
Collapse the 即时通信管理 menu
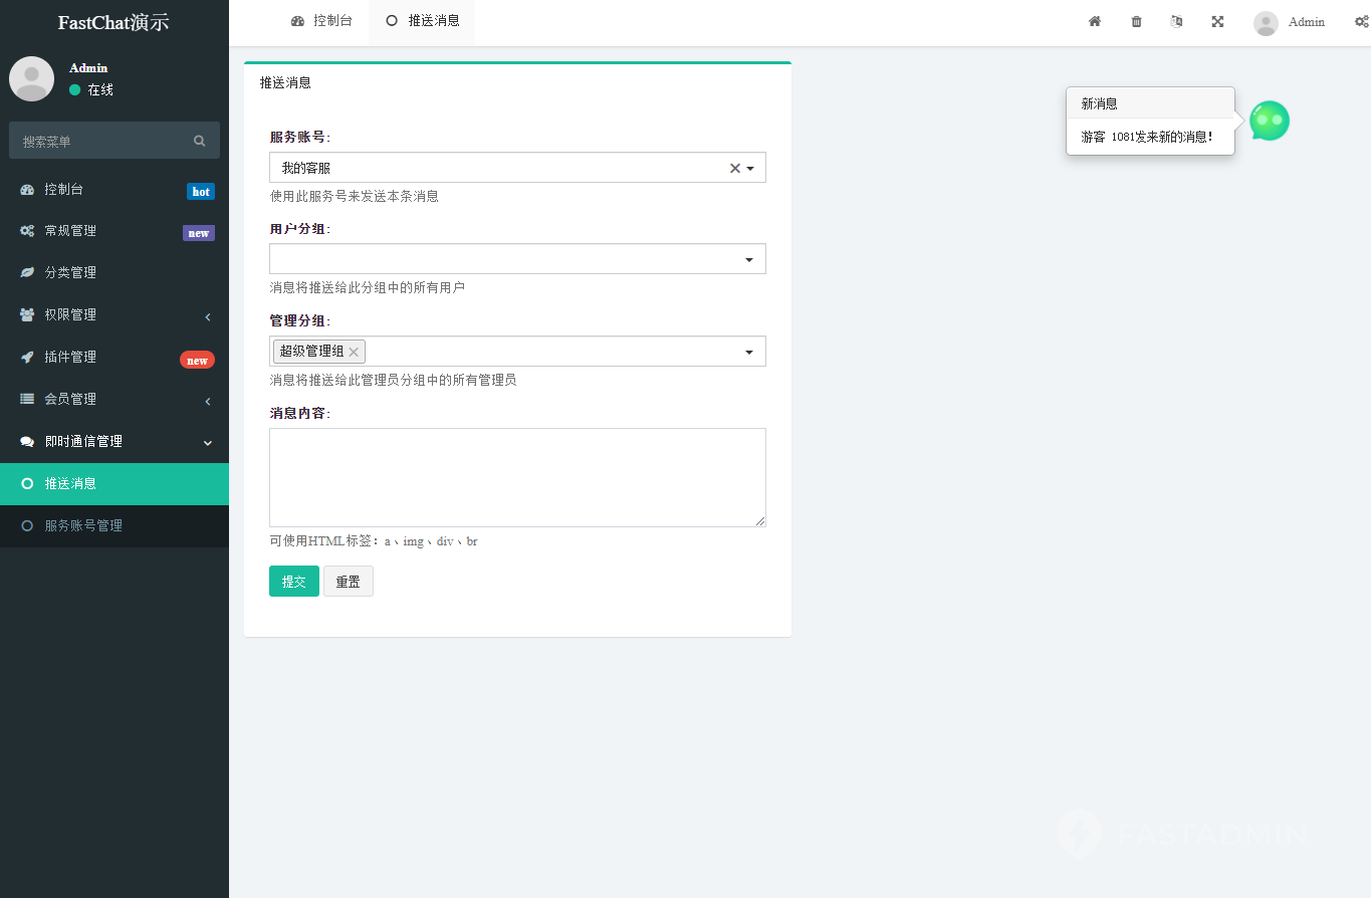115,441
